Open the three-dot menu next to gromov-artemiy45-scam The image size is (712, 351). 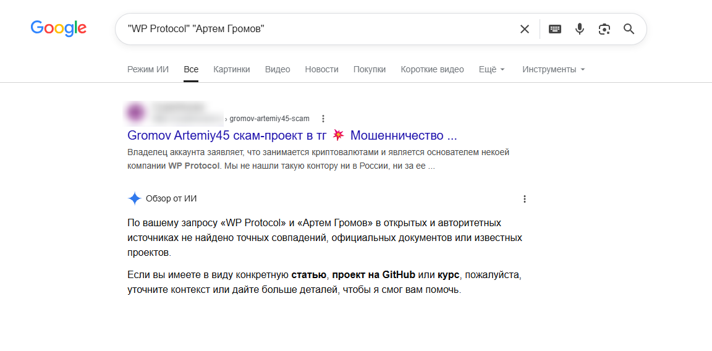point(323,119)
